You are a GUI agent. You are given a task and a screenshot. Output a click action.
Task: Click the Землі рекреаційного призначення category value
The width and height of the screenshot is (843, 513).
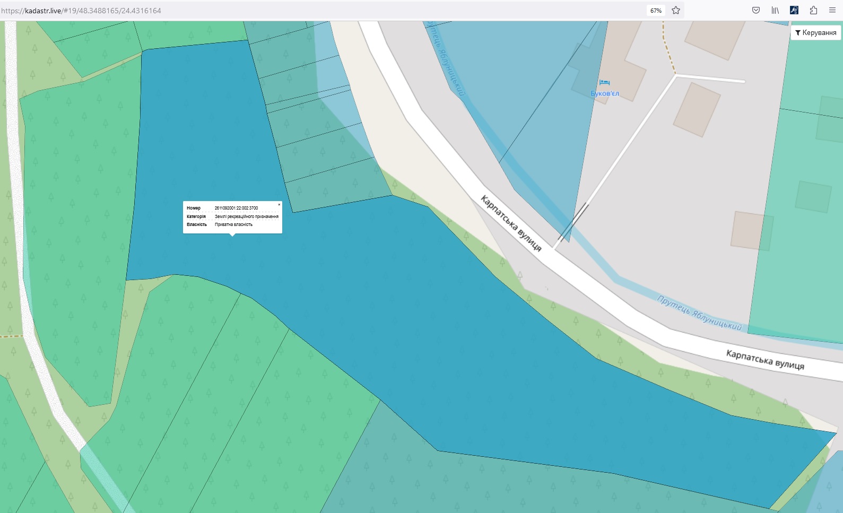pyautogui.click(x=246, y=216)
